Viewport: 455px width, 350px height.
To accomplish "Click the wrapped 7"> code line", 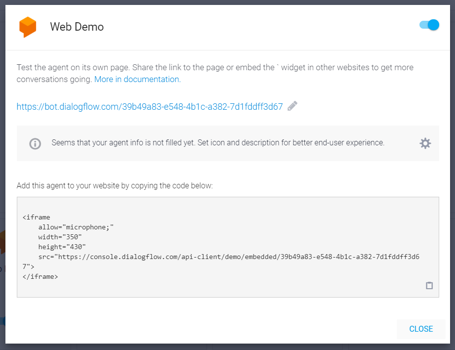I will point(28,266).
